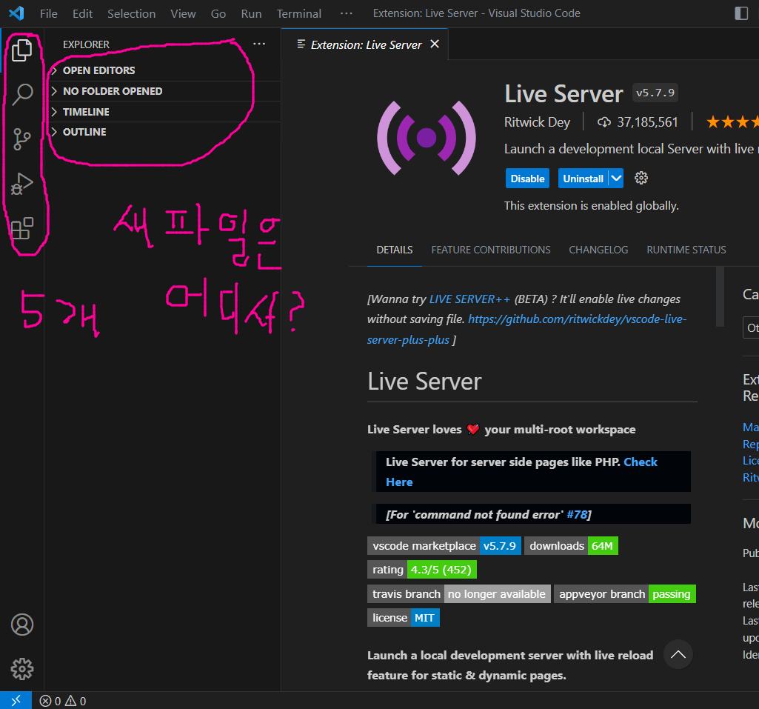This screenshot has width=759, height=709.
Task: Click the appveyor branch passing badge
Action: 624,593
